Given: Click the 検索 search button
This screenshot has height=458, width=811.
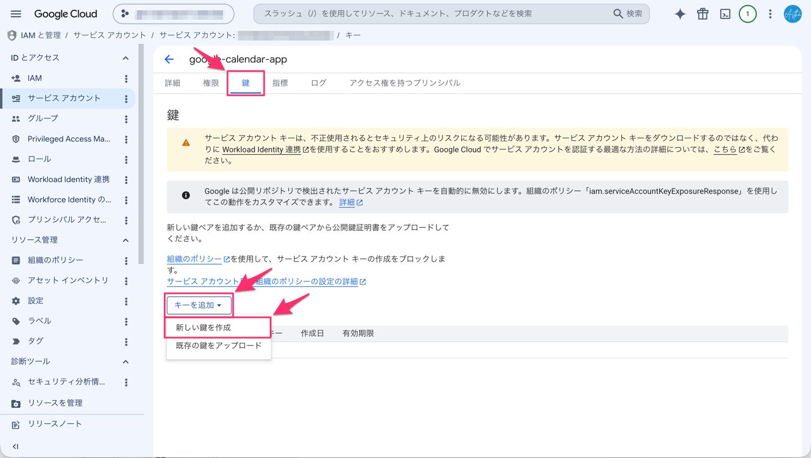Looking at the screenshot, I should click(628, 14).
